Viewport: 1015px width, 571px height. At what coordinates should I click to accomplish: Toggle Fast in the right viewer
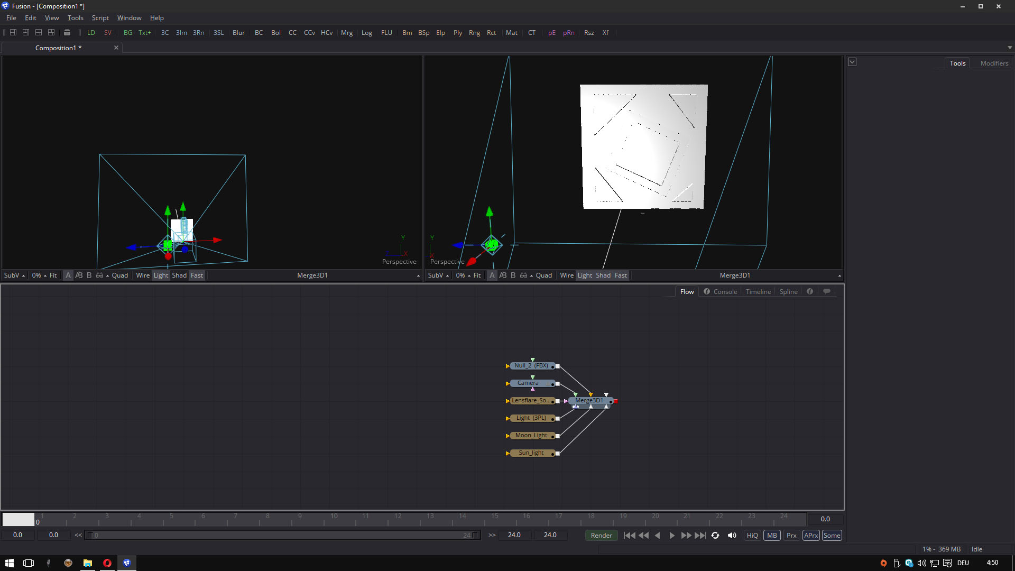[621, 275]
